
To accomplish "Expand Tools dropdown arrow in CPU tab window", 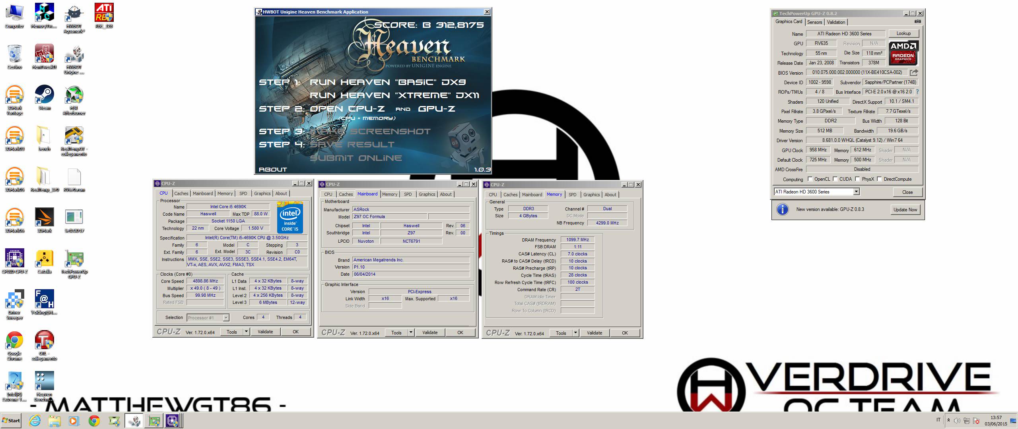I will (246, 332).
